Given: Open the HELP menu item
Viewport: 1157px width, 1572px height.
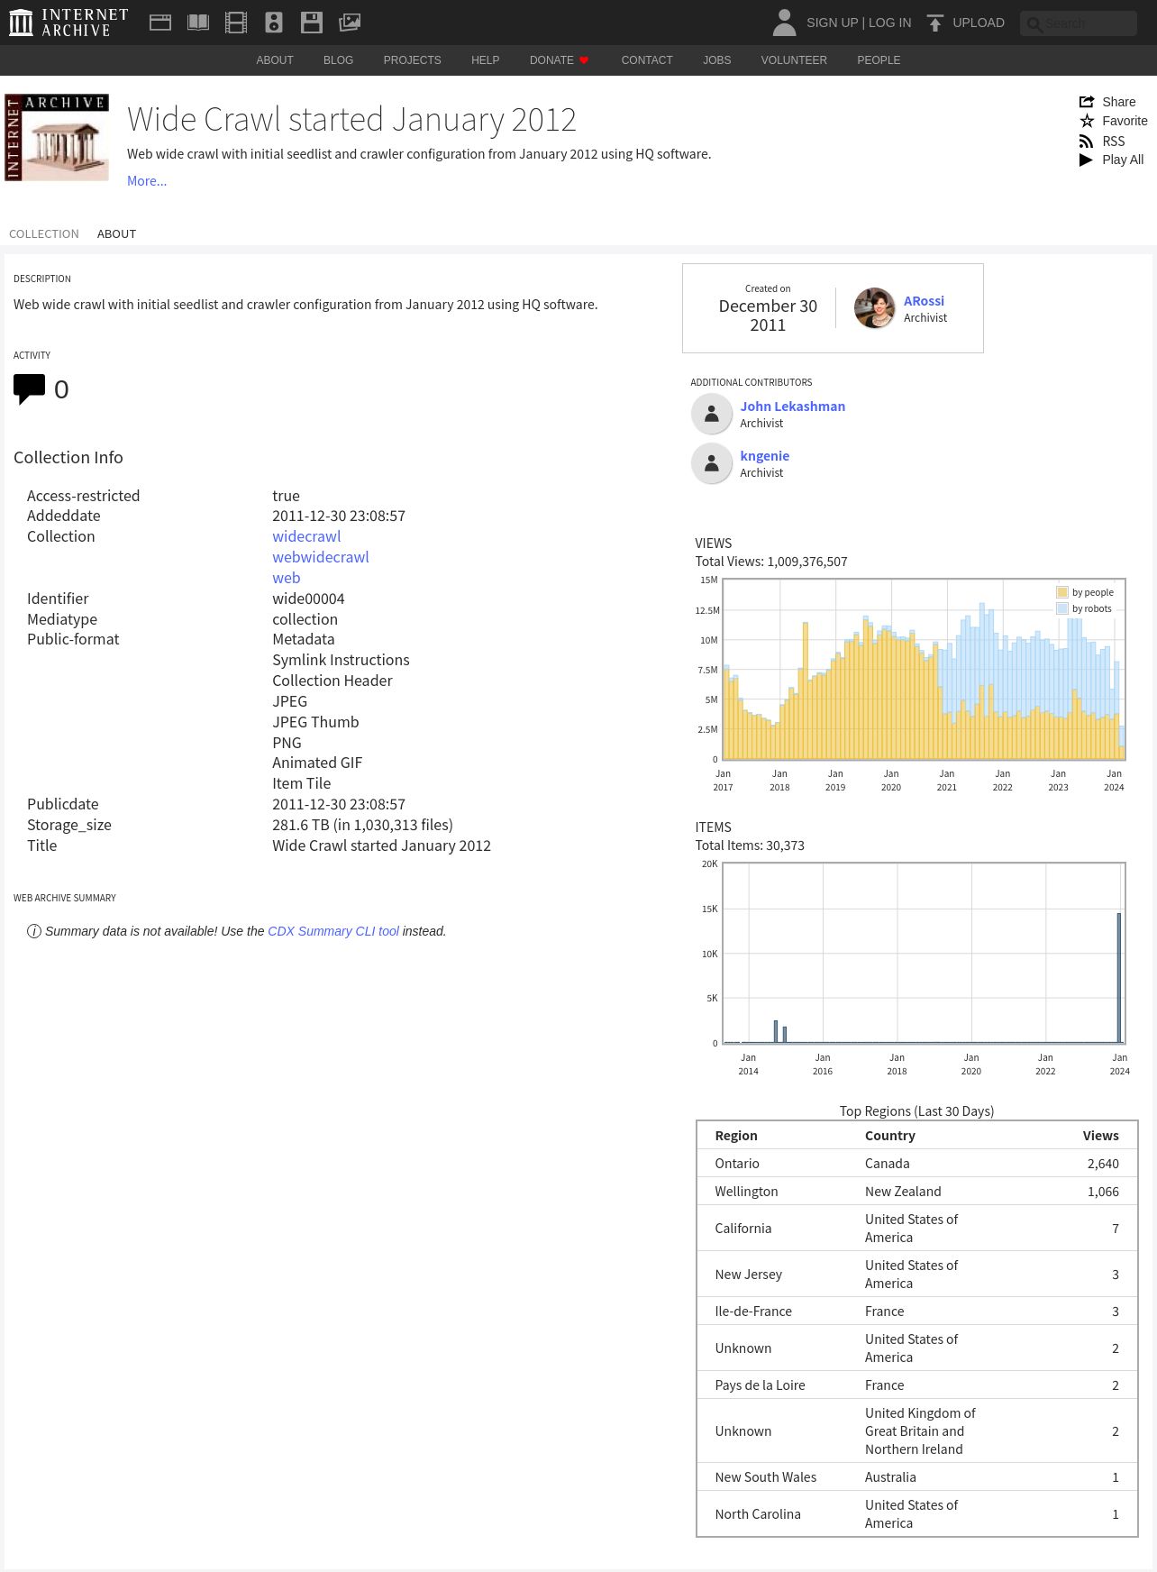Looking at the screenshot, I should [x=485, y=60].
